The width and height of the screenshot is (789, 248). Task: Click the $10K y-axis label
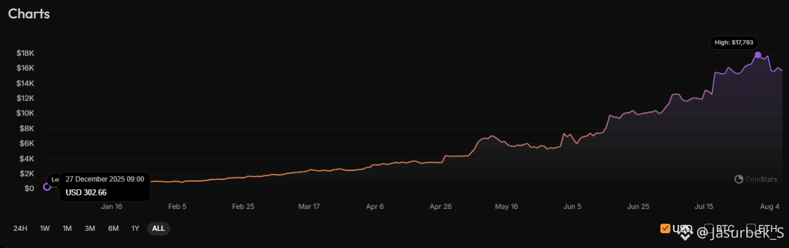(x=26, y=113)
